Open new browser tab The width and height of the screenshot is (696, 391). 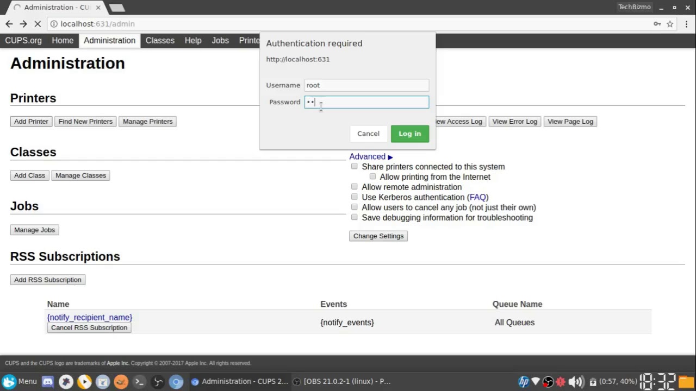point(116,8)
